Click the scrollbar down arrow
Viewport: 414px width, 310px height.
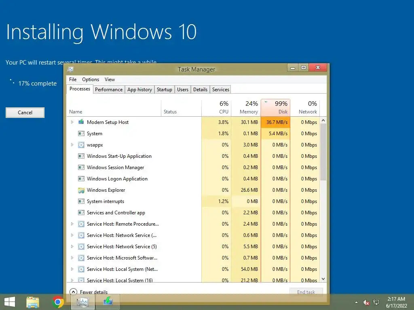click(323, 279)
